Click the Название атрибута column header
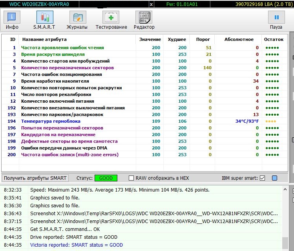The height and width of the screenshot is (251, 294). tap(44, 39)
